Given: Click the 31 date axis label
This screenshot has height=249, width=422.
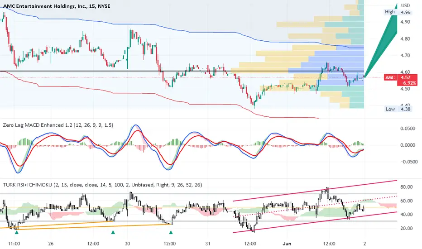Looking at the screenshot, I should pos(207,244).
